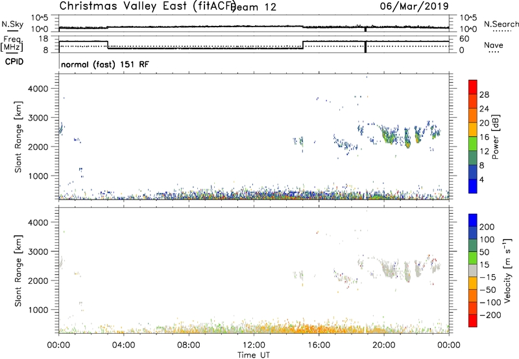Click the frequency step-down near 03:00 UT
Viewport: 519px width, 359px height.
tap(108, 45)
